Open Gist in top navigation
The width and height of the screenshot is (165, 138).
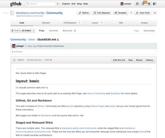[74, 4]
